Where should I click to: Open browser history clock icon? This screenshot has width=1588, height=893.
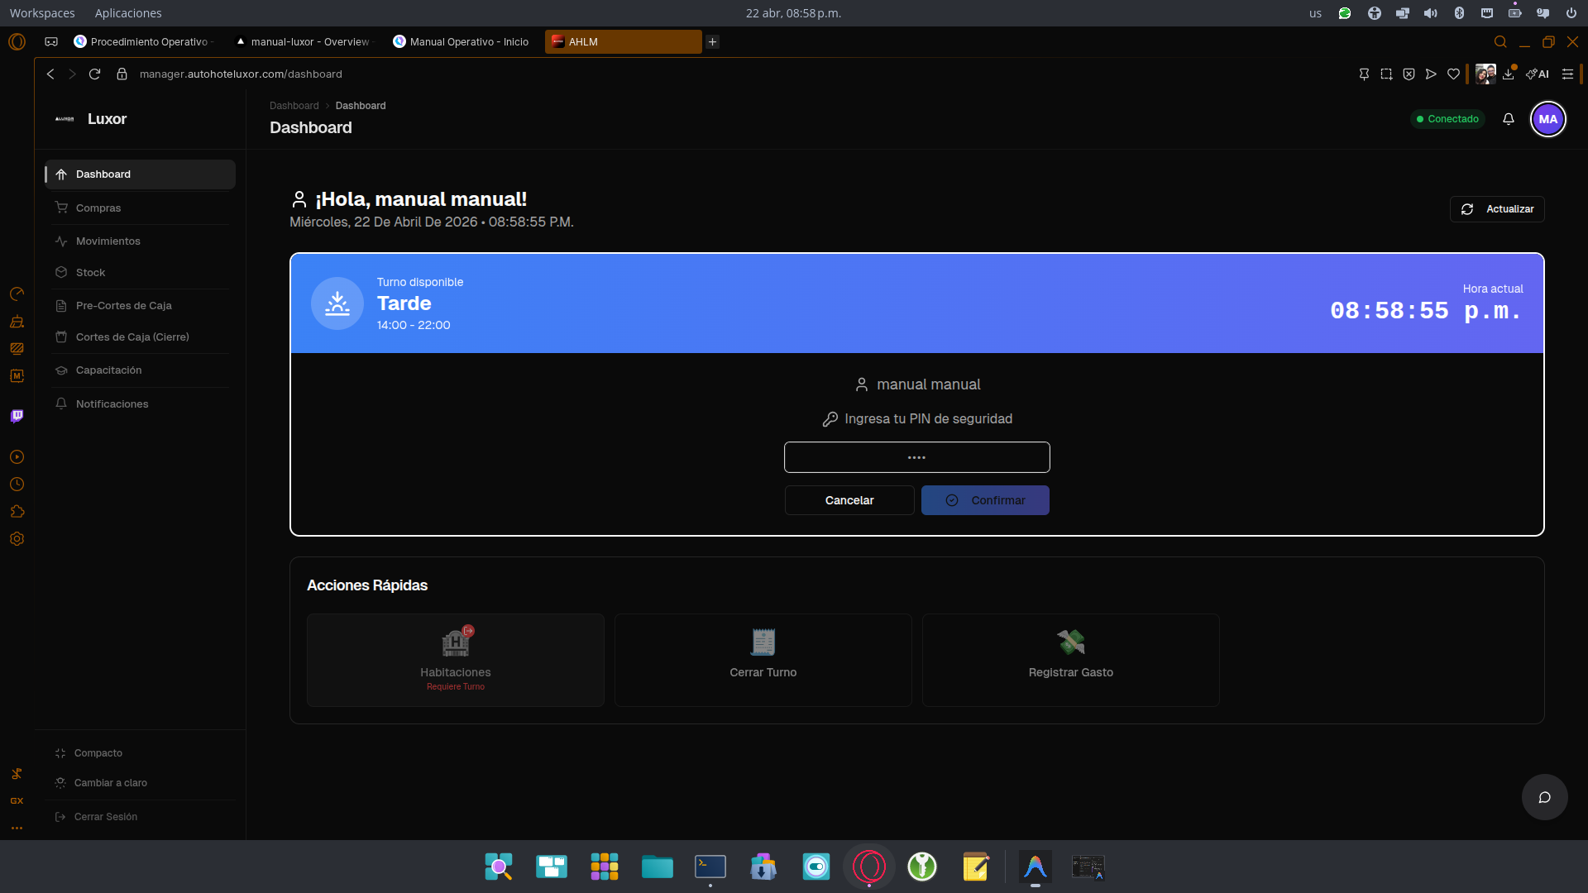point(17,485)
